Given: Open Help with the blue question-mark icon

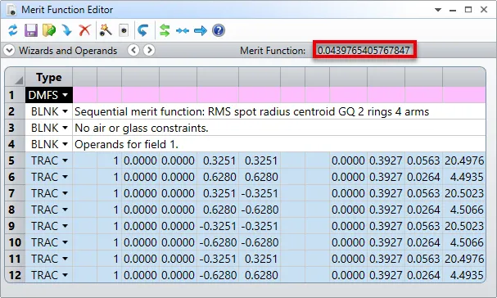Looking at the screenshot, I should (x=219, y=30).
